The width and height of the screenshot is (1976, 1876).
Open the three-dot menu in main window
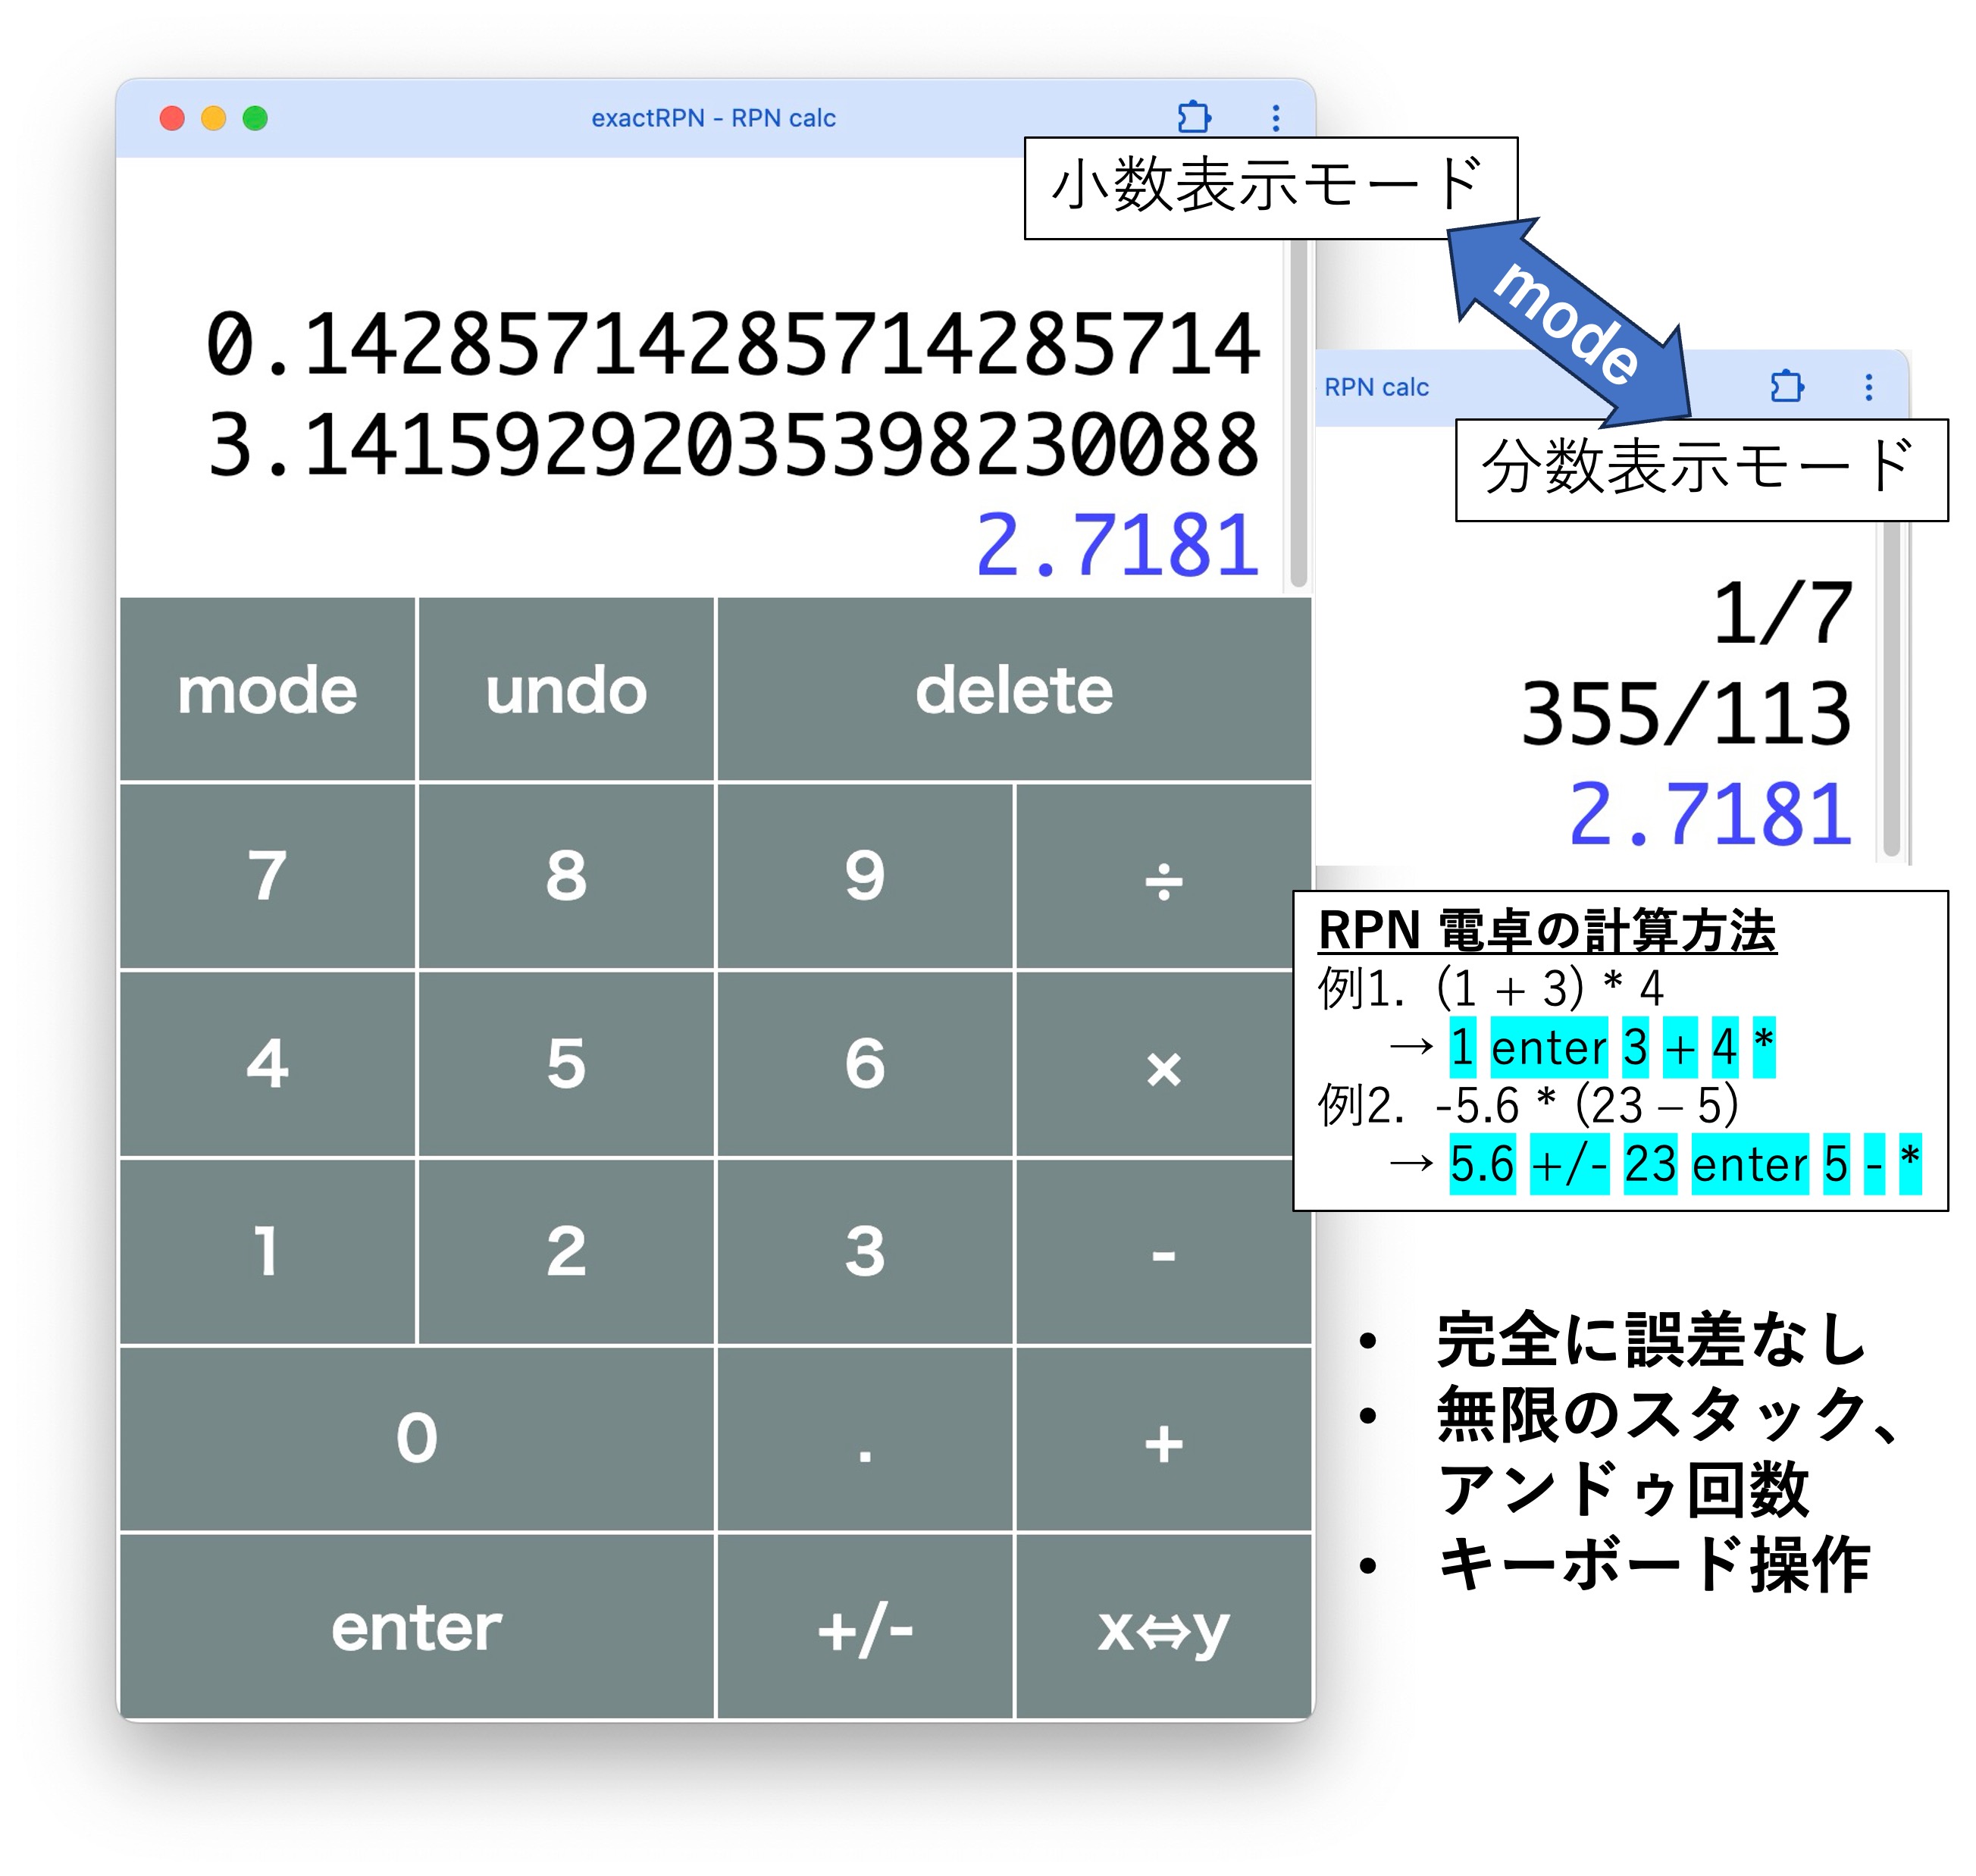pos(1275,118)
